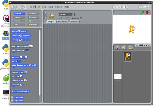Viewport: 156px width, 110px height.
Task: Open the File menu
Action: coord(44,7)
